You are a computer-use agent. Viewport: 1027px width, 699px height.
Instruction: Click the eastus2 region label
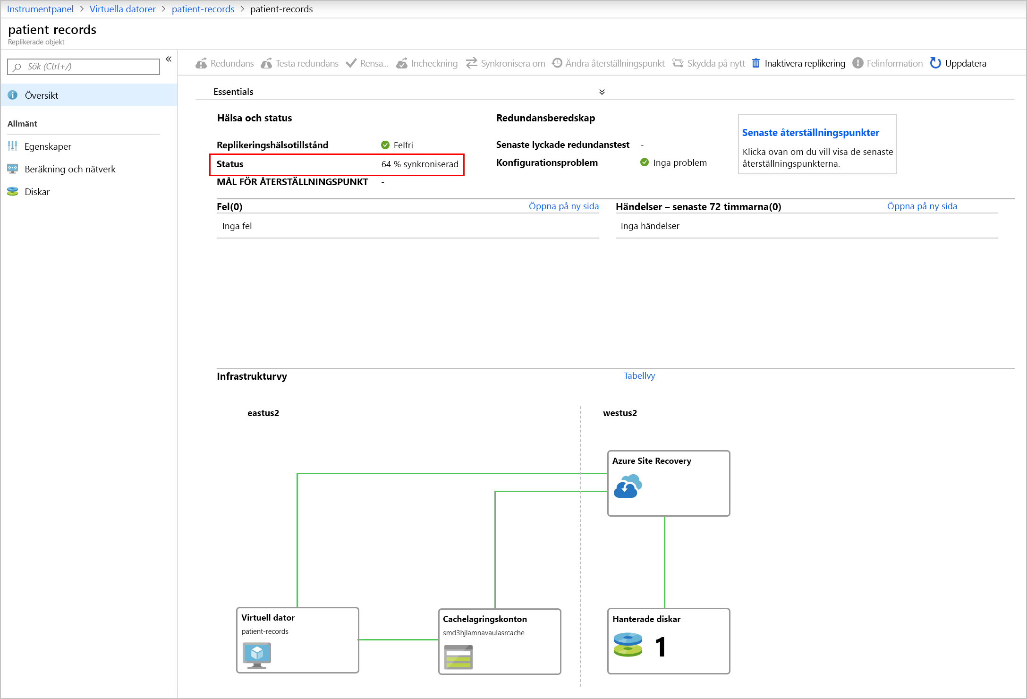click(263, 413)
